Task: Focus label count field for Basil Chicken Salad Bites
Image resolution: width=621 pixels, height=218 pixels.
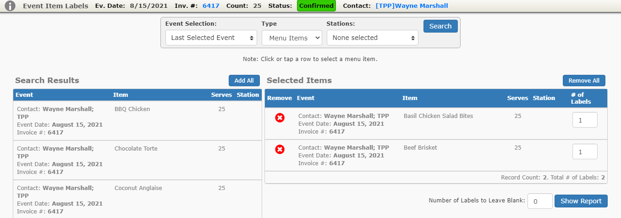Action: (585, 120)
